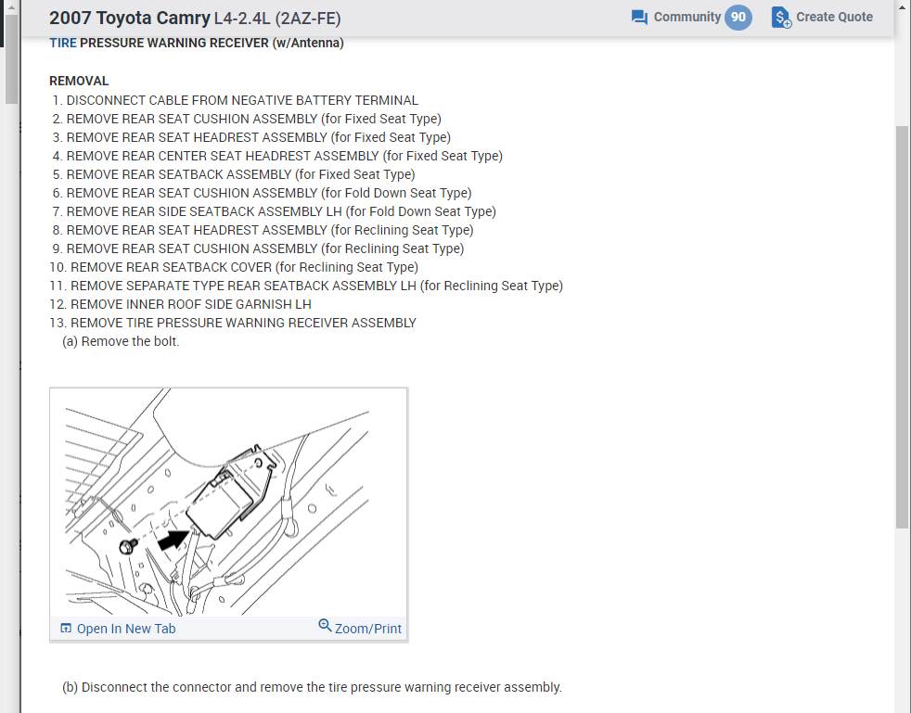Open diagram in new tab link
911x713 pixels.
tap(126, 629)
